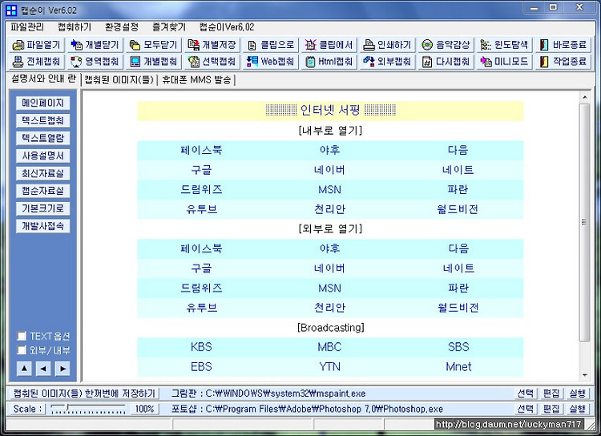Click the scrollbar down arrow
Screen dimensions: 601x436
click(584, 375)
